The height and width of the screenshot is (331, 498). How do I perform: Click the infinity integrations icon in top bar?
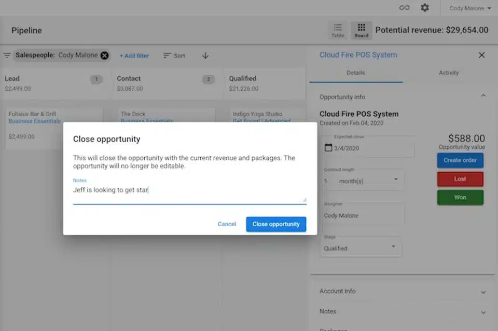point(404,8)
